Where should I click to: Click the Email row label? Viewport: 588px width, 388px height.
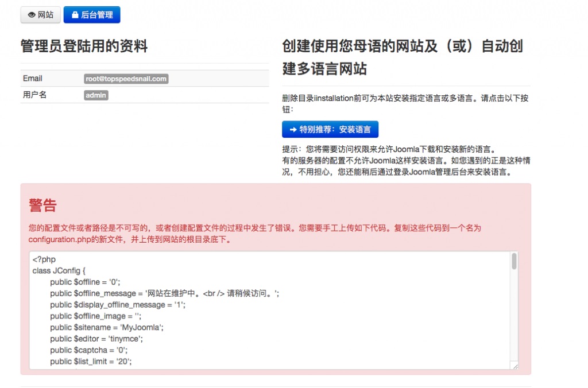[32, 79]
